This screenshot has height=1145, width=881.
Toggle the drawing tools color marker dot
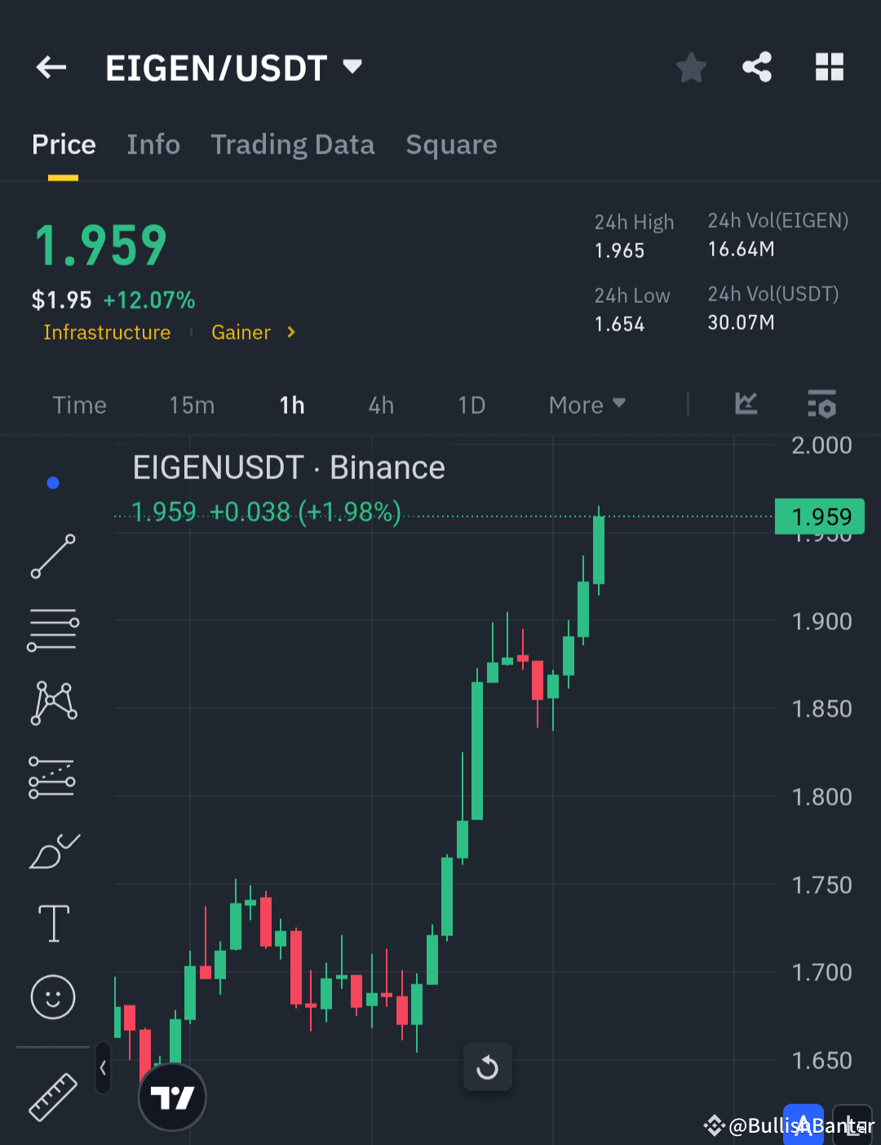click(x=52, y=482)
